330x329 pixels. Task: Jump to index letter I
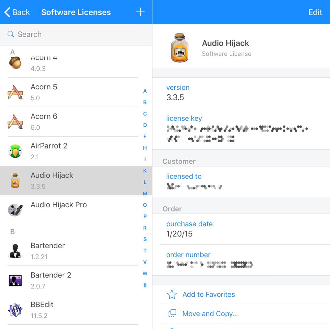[145, 159]
